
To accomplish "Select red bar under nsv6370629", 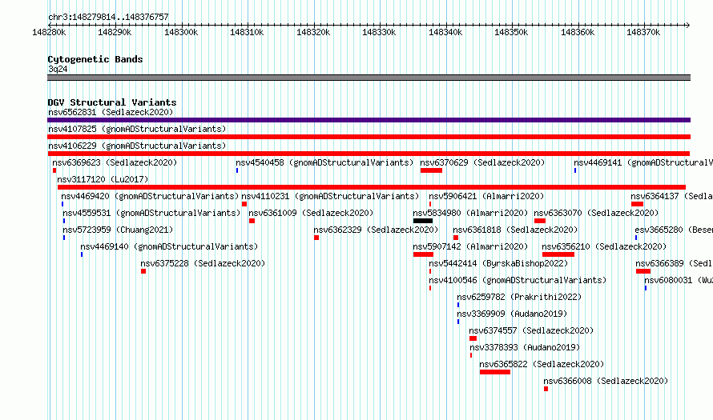I will pyautogui.click(x=431, y=170).
